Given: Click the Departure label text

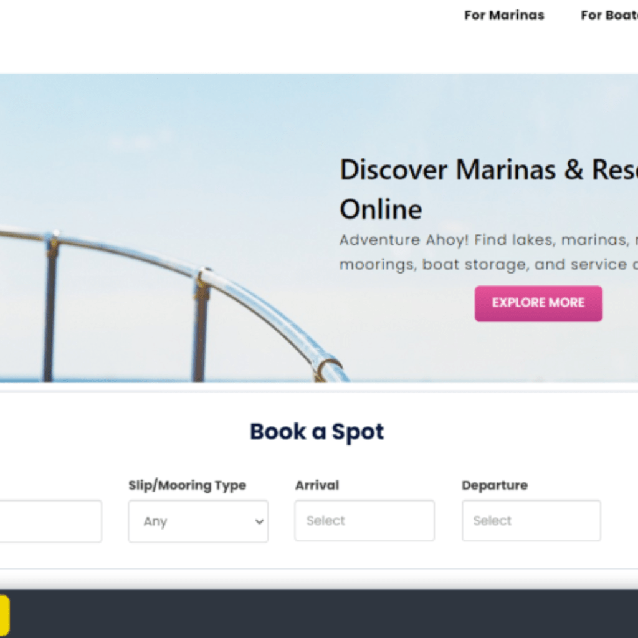Looking at the screenshot, I should (x=494, y=485).
